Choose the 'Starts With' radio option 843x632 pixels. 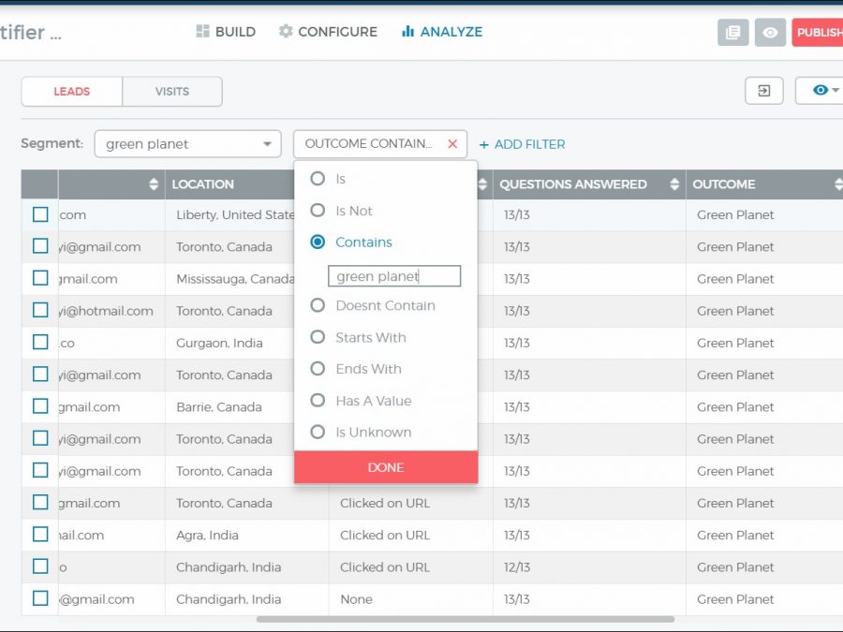[318, 337]
